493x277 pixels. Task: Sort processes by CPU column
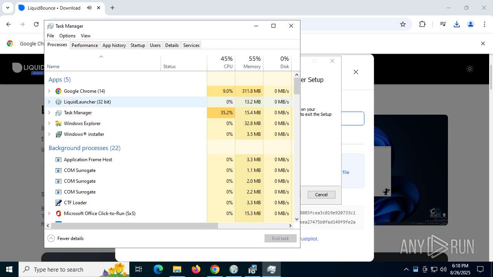pos(221,63)
